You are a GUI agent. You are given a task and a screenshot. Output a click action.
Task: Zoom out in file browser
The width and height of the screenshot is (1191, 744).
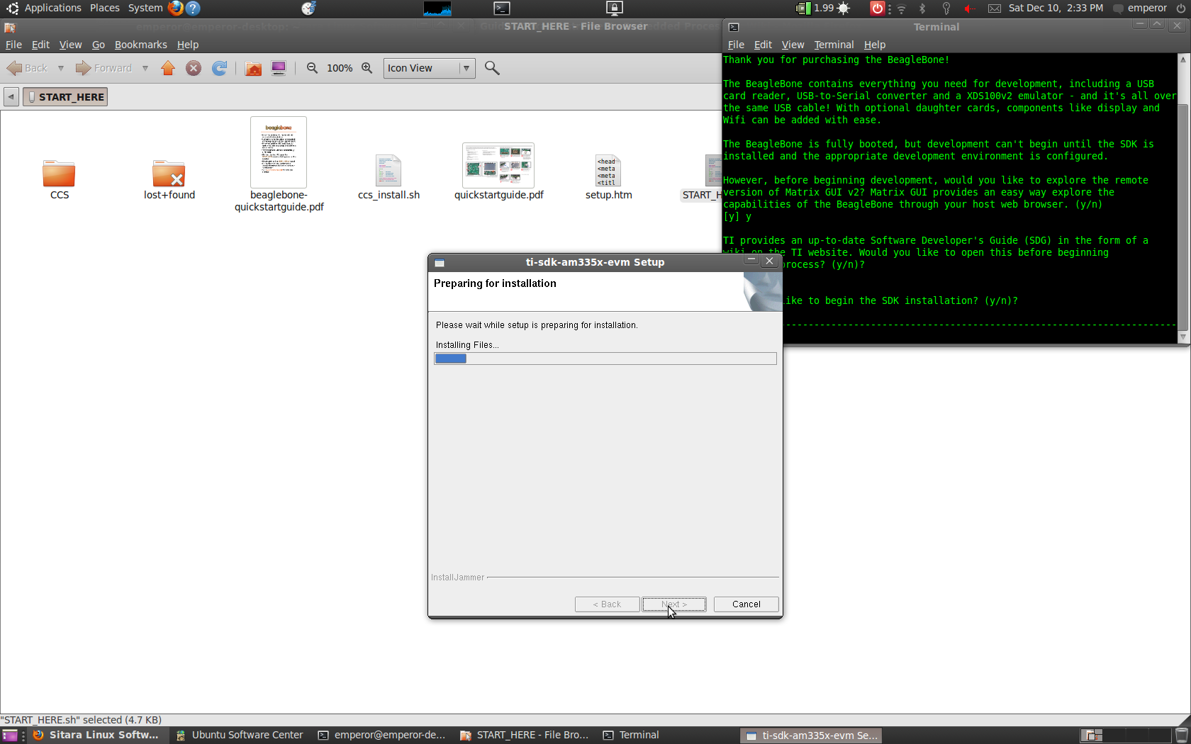tap(312, 68)
